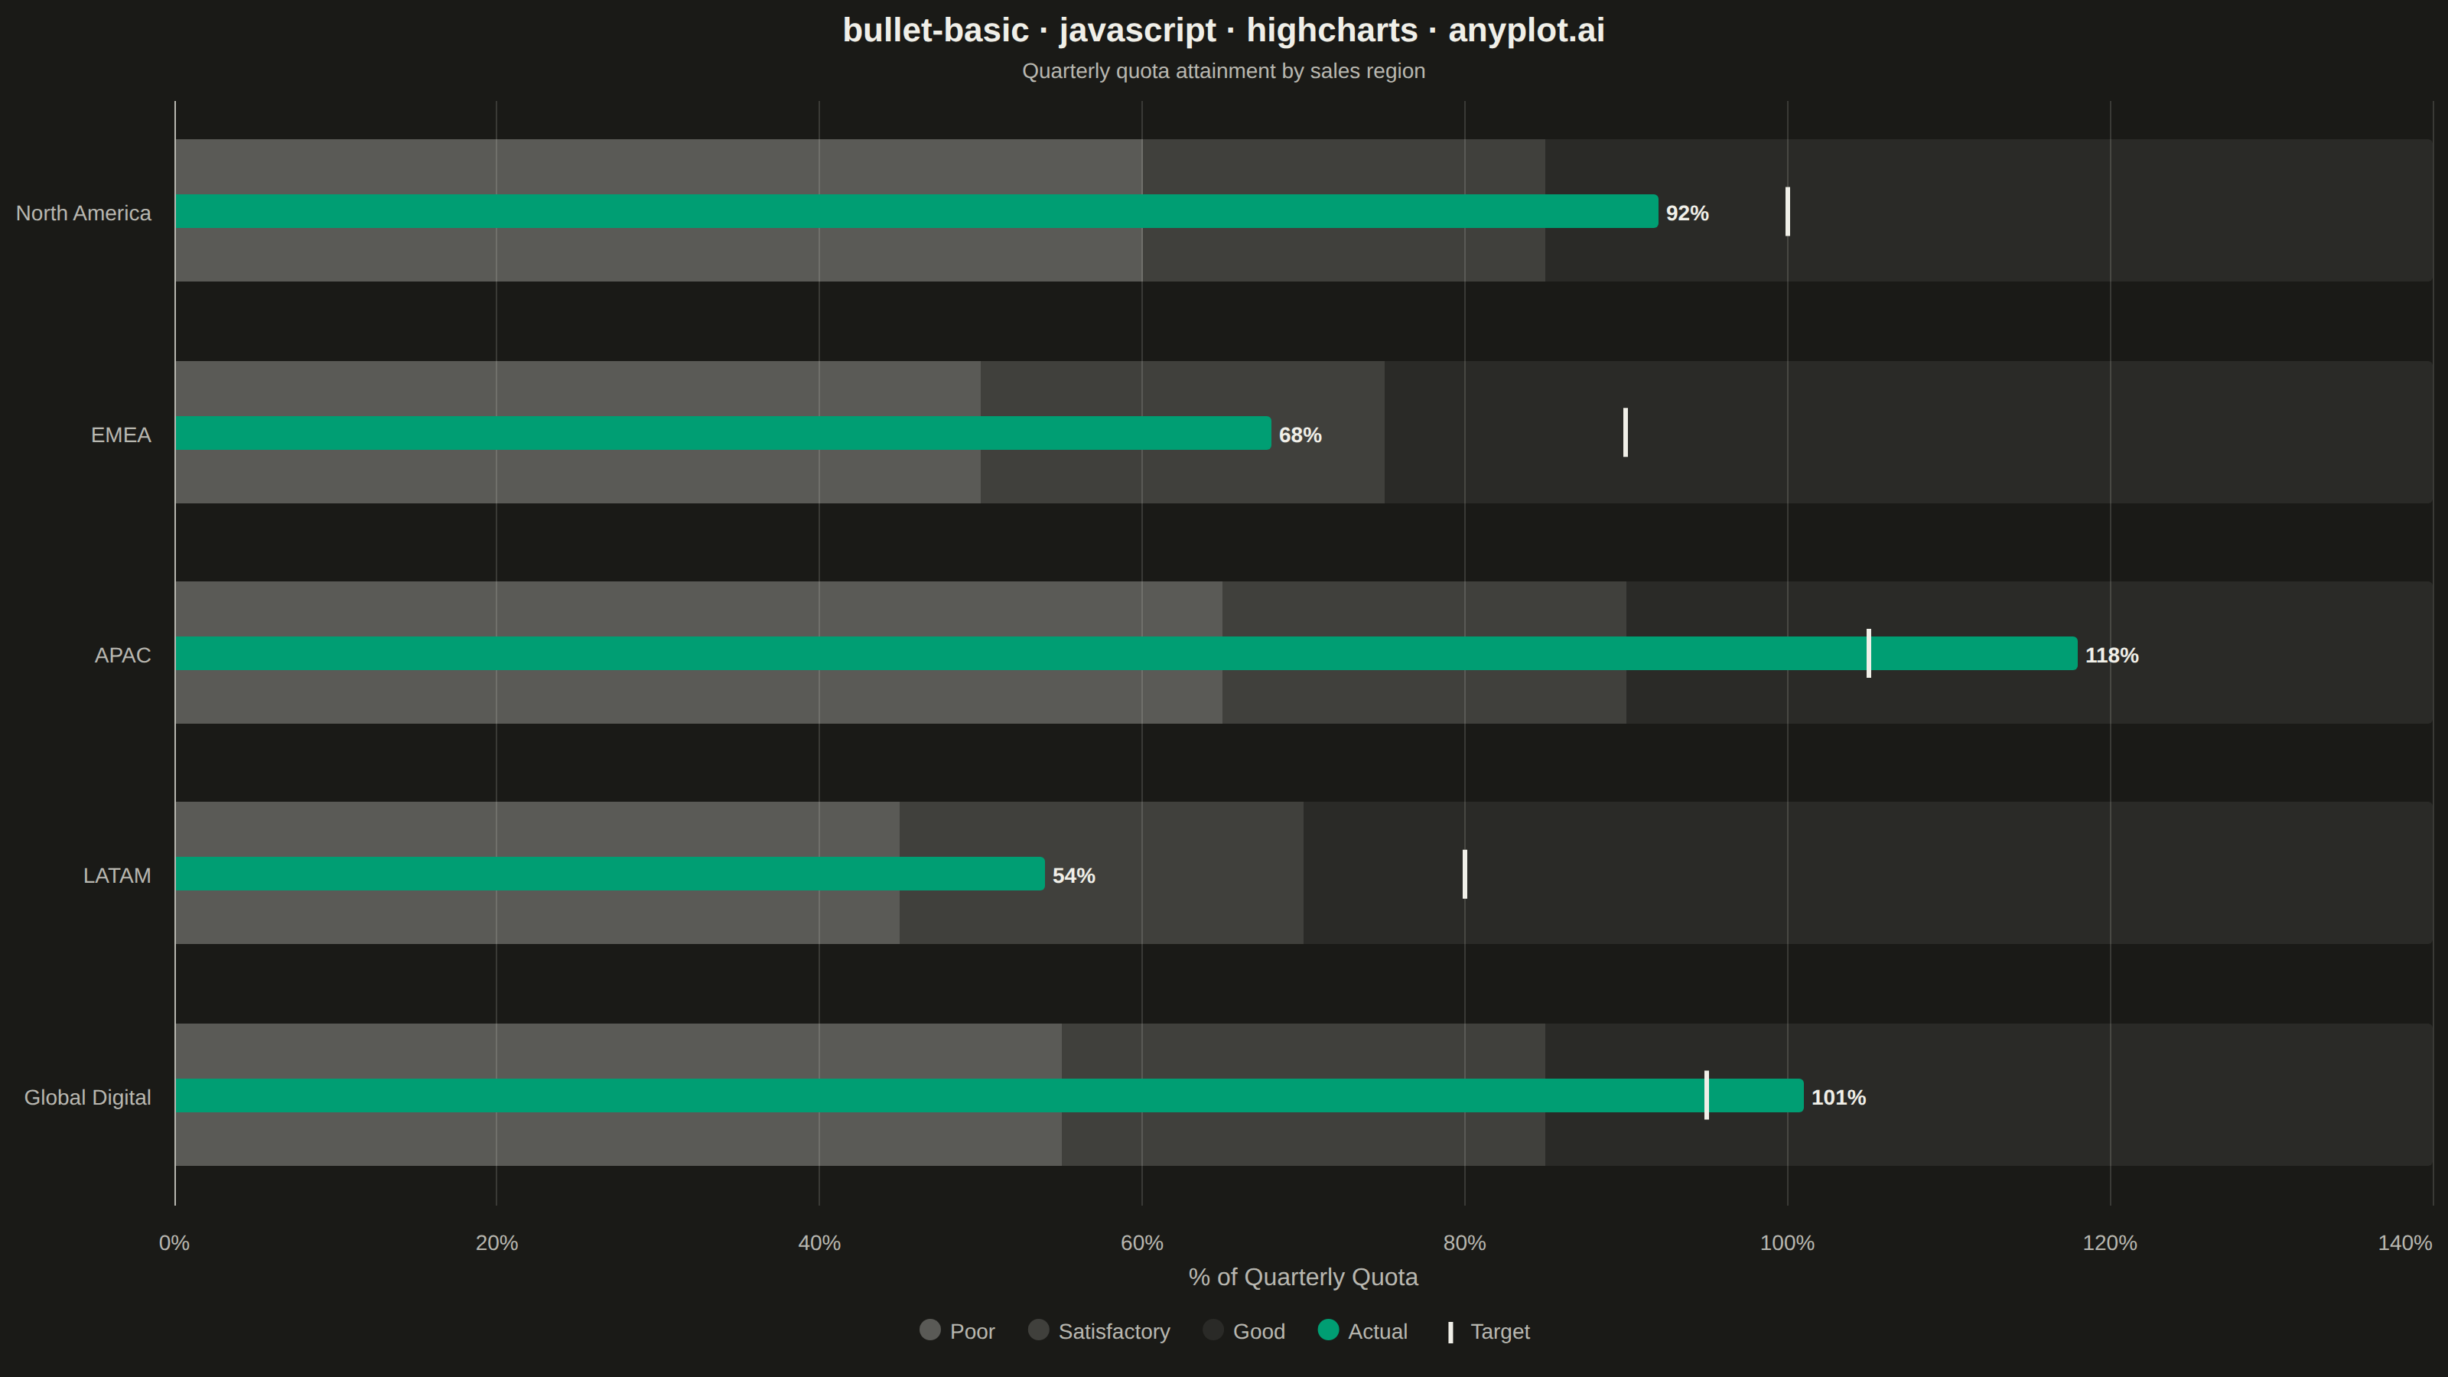Screen dimensions: 2448x1377
Task: Click the 92% data label
Action: click(x=1687, y=213)
